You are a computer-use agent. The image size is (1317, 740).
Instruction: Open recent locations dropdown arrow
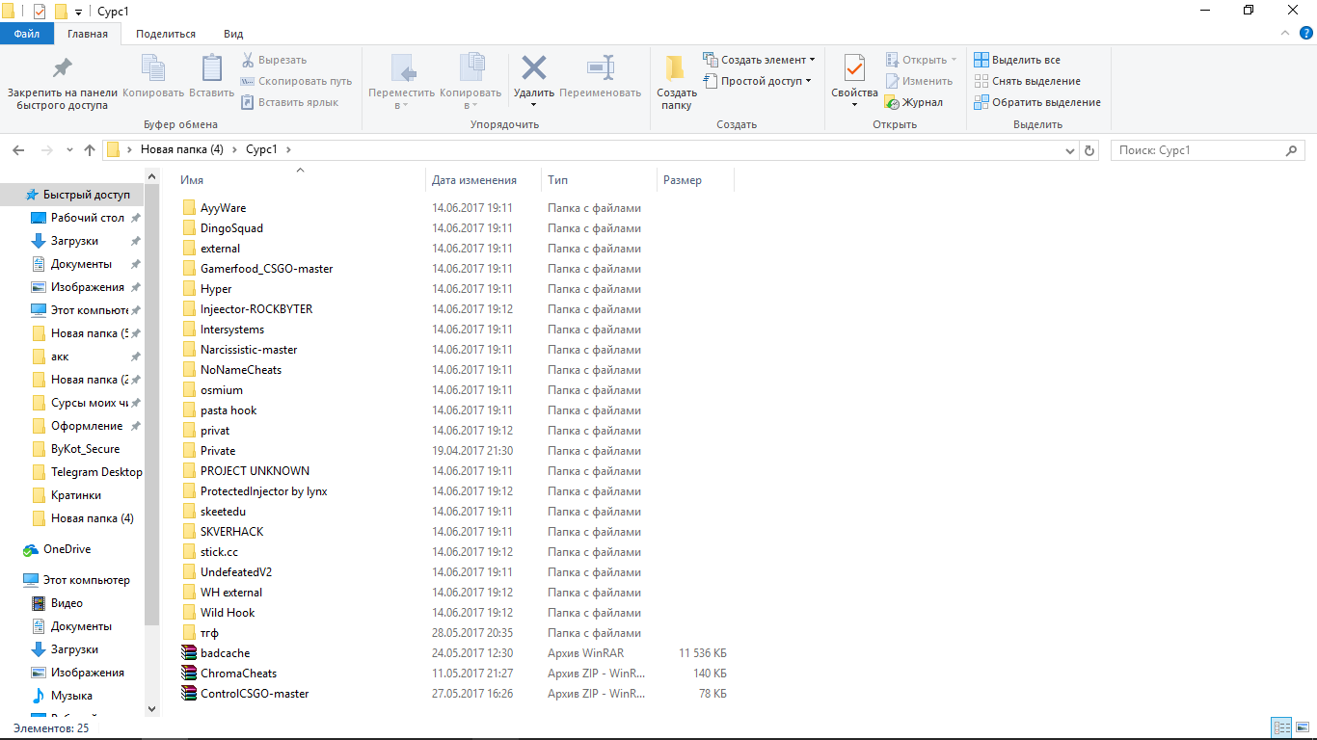pos(69,150)
